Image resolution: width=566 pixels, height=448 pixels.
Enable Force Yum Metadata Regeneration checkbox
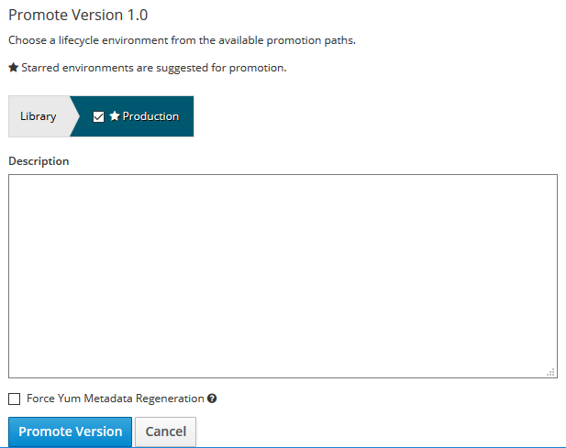[14, 399]
